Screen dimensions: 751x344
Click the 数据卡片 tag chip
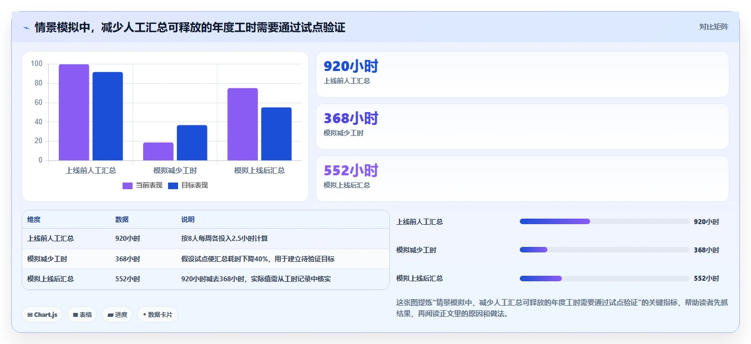point(158,315)
